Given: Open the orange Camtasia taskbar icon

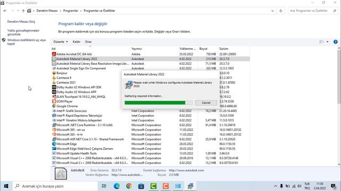Looking at the screenshot, I should coord(166,186).
